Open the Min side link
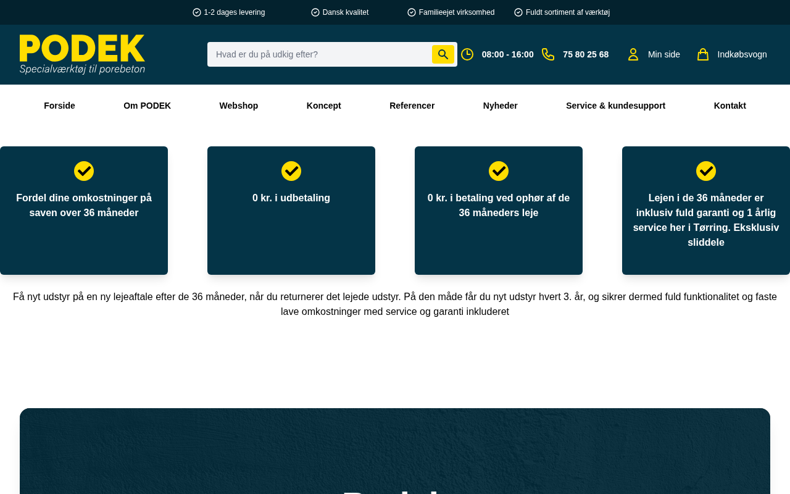The width and height of the screenshot is (790, 494). [x=664, y=54]
